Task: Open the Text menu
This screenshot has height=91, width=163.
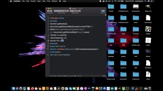Action: point(44,1)
